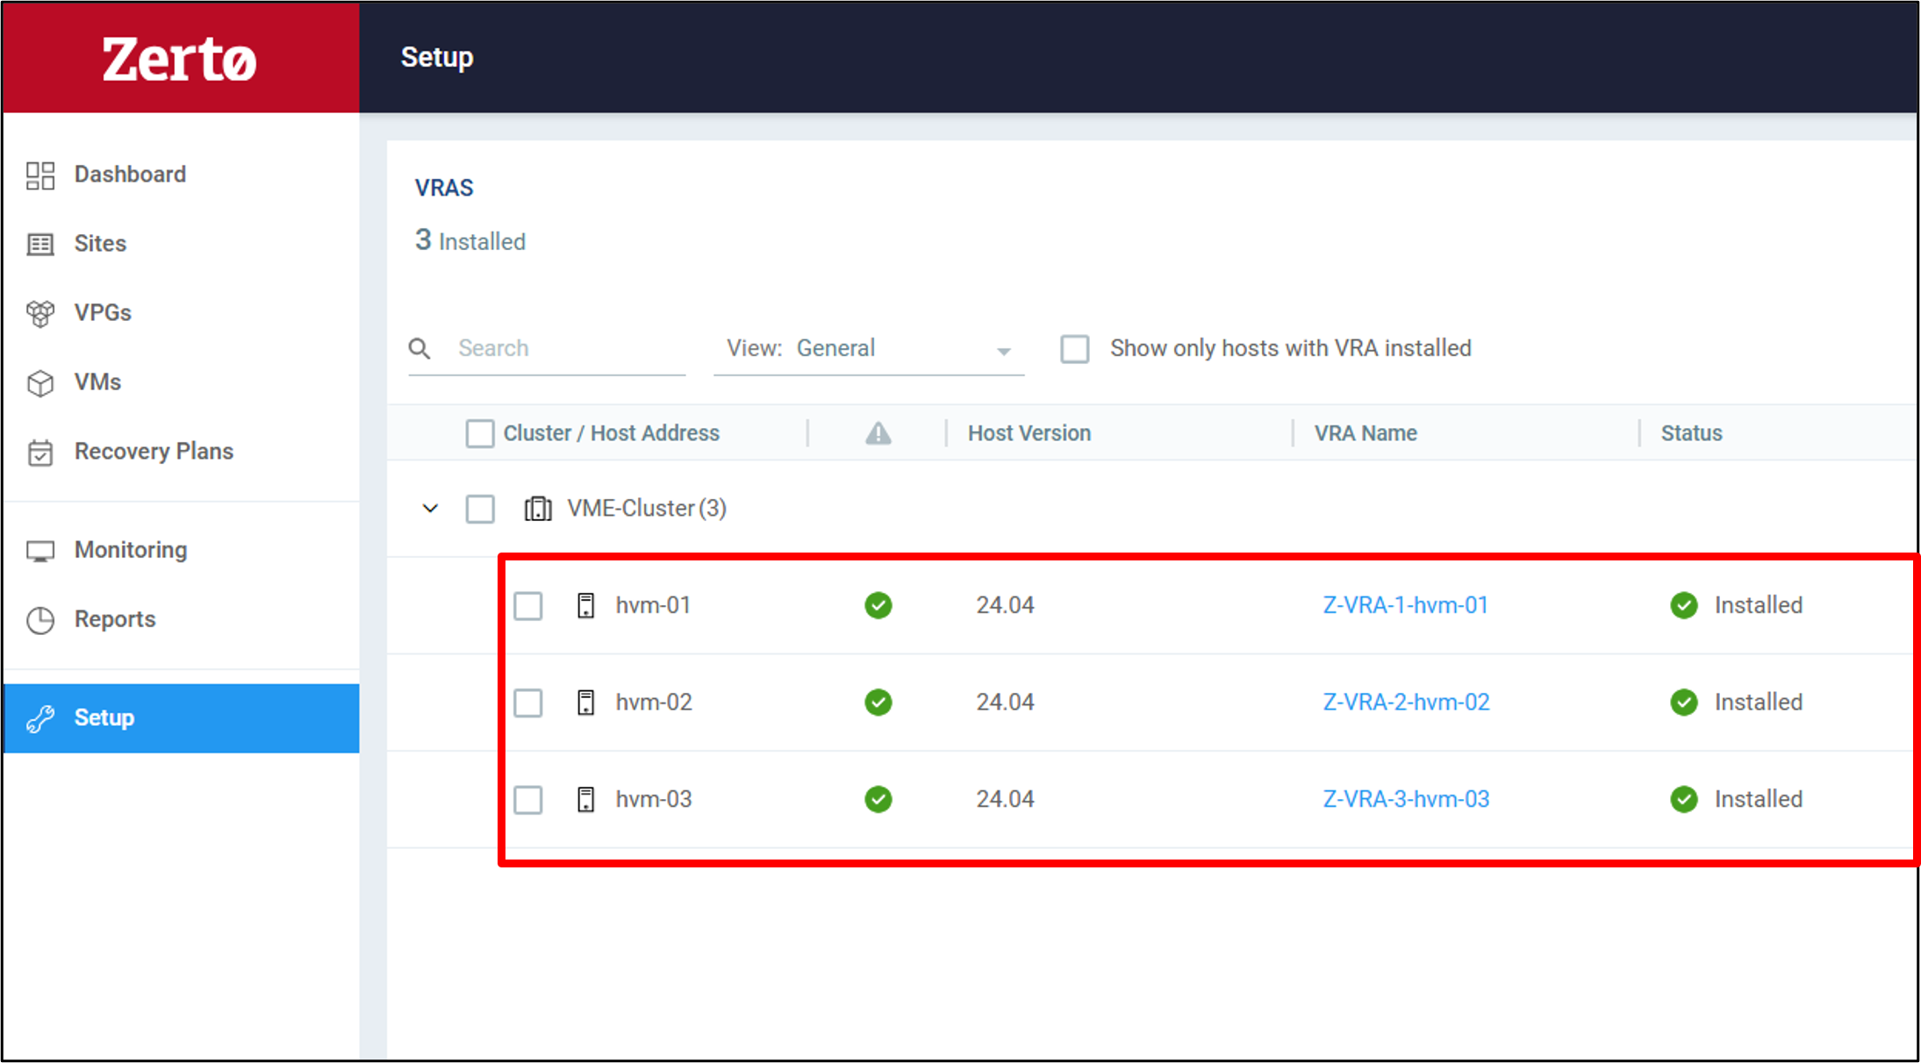Viewport: 1921px width, 1063px height.
Task: Sort by VRA Name column
Action: (x=1365, y=433)
